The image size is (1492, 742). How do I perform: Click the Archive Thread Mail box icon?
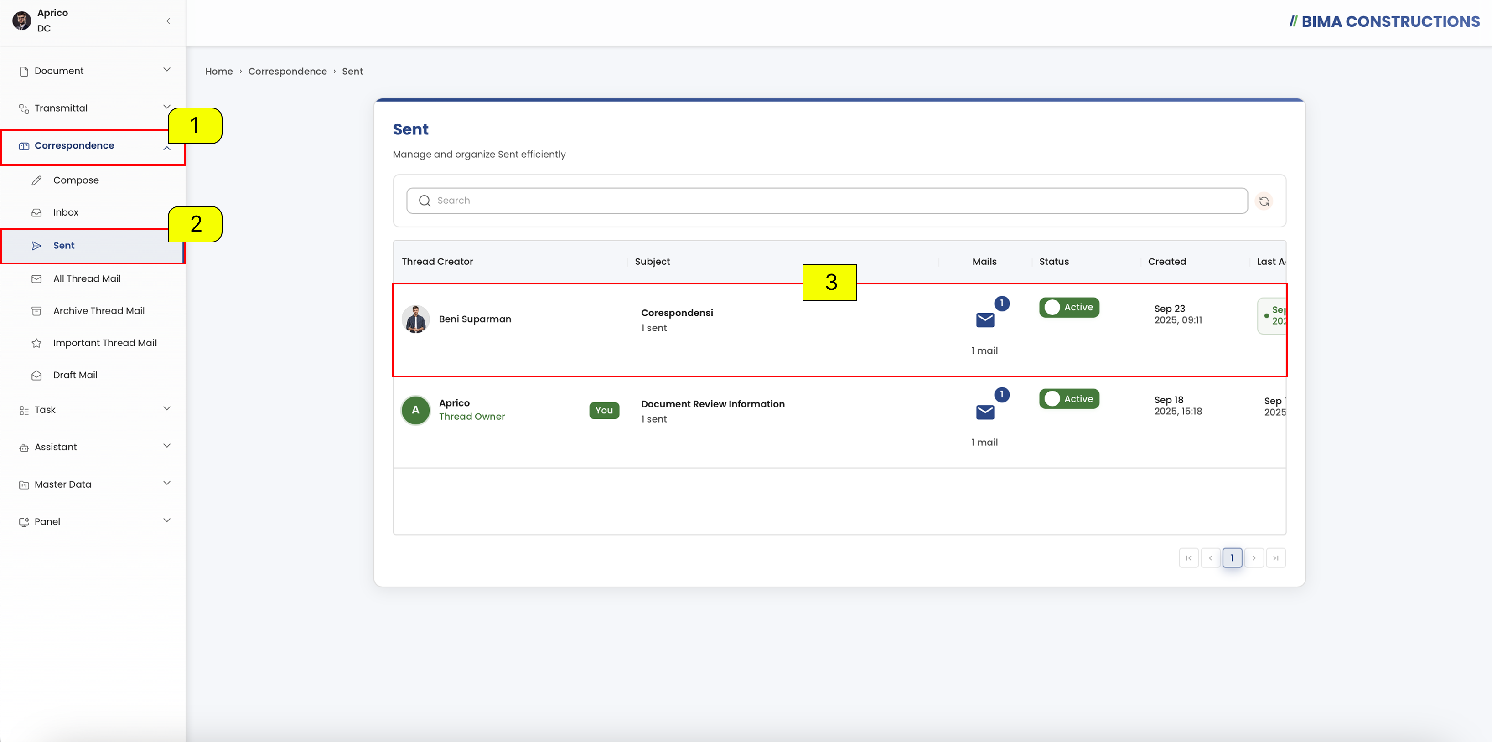click(36, 311)
